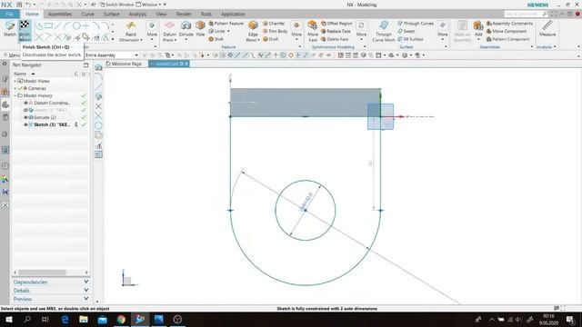
Task: Select the Circle sketch tool
Action: pyautogui.click(x=76, y=25)
